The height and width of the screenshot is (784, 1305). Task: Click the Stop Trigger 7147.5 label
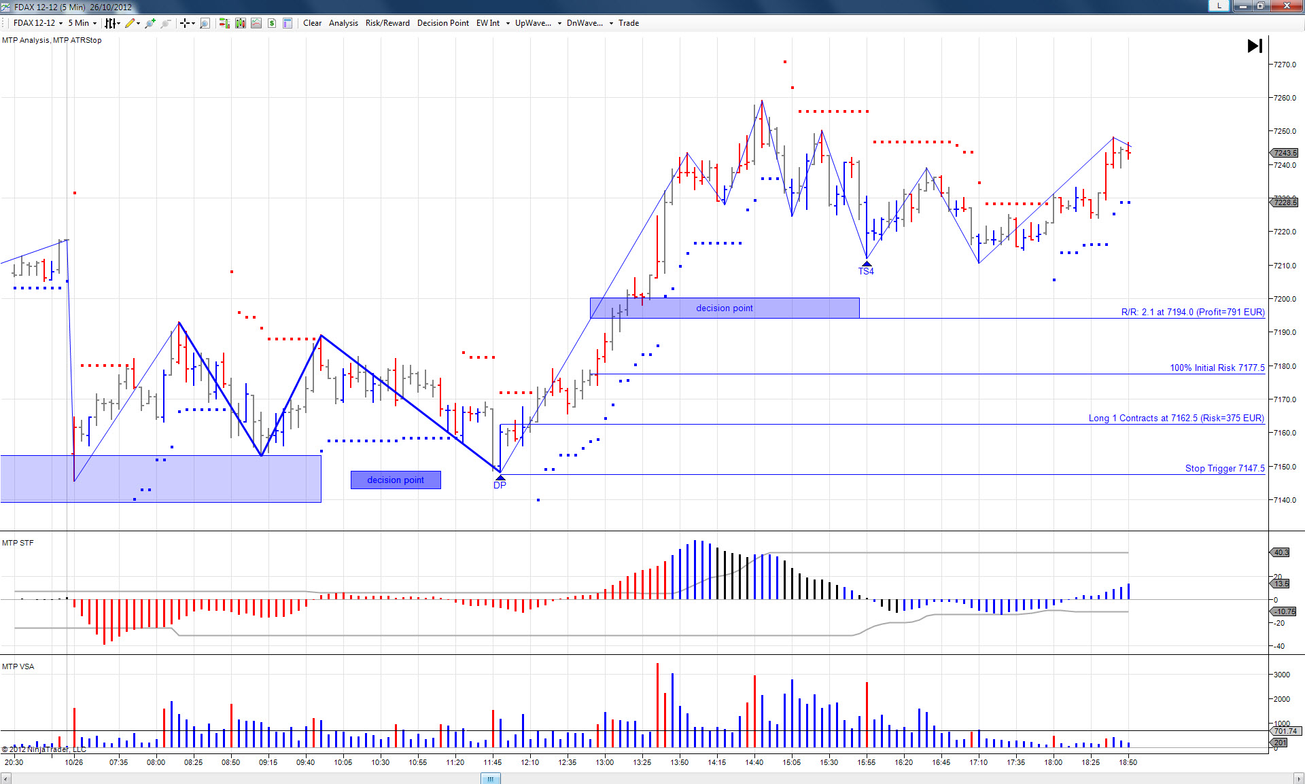[1225, 468]
